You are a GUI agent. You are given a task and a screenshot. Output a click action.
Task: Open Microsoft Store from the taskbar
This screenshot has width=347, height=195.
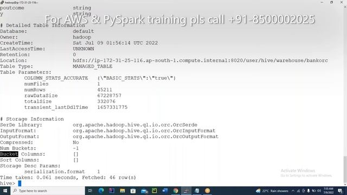(x=133, y=191)
